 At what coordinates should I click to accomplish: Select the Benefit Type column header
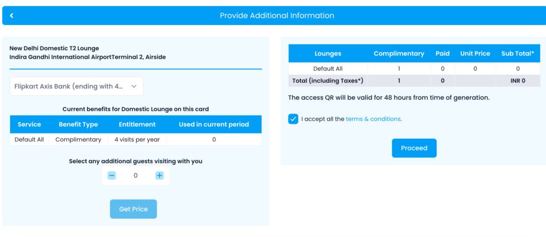[78, 124]
